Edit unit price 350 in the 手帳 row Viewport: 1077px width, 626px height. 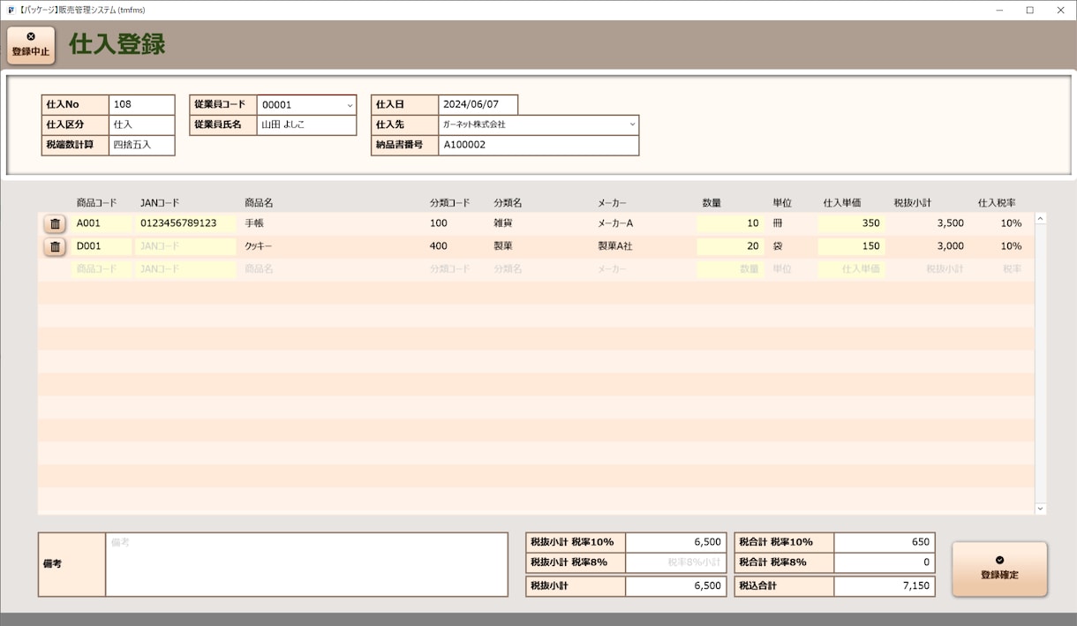click(851, 223)
